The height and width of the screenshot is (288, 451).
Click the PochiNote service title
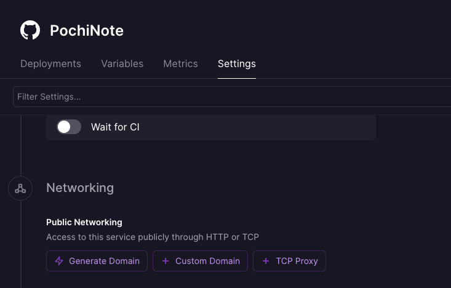click(x=87, y=31)
